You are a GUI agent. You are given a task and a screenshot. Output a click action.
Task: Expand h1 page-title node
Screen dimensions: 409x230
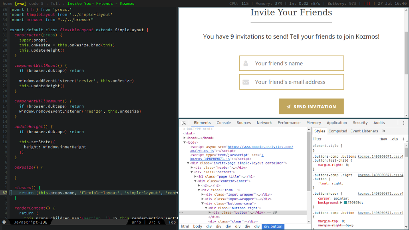tap(195, 176)
